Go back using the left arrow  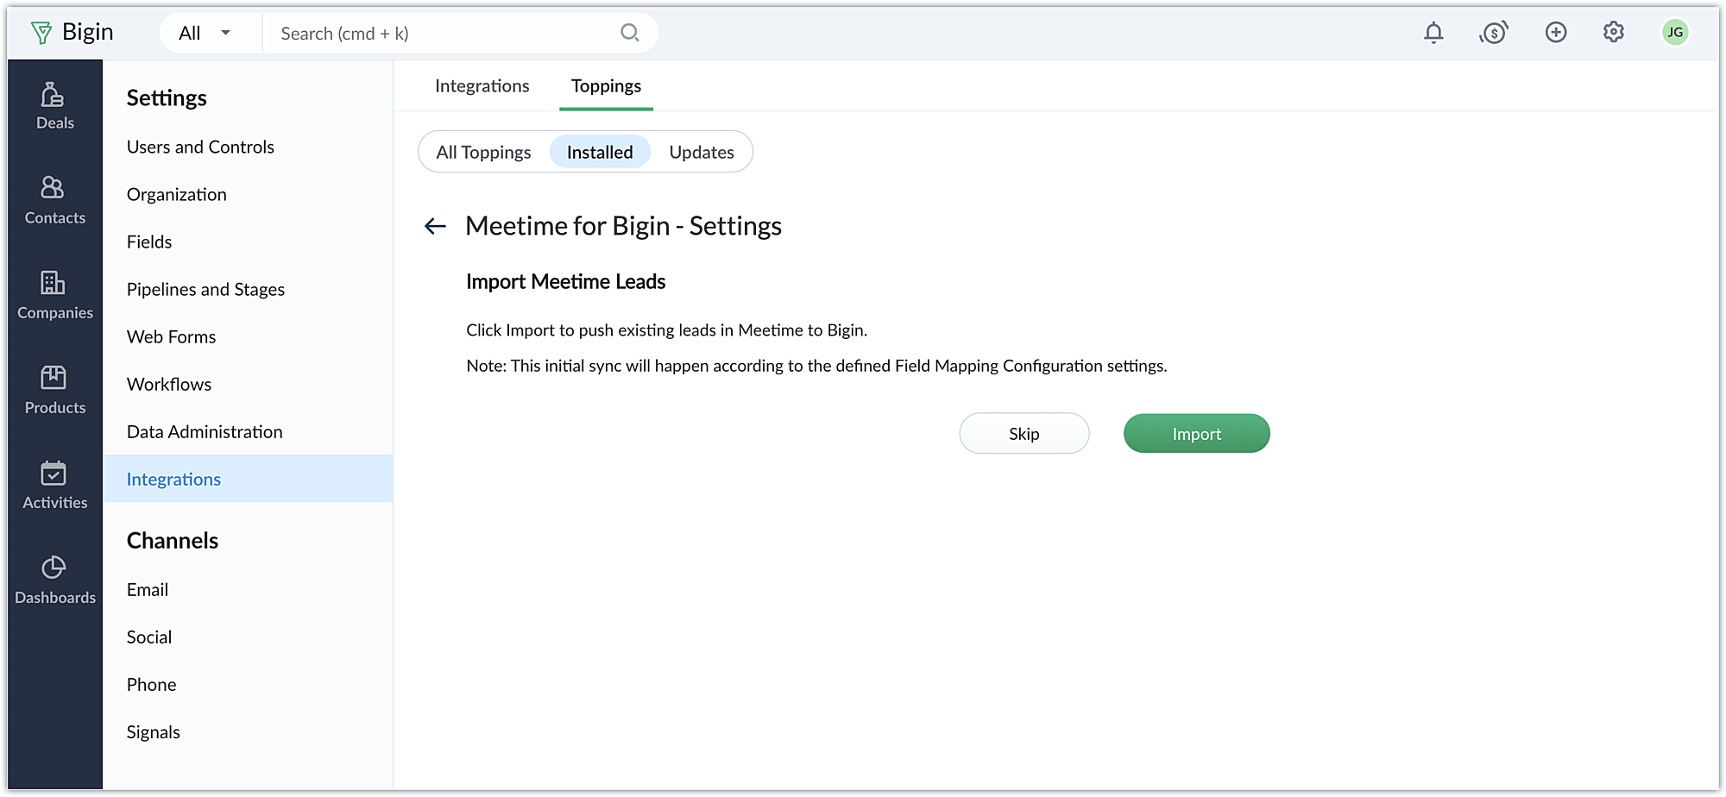coord(435,226)
